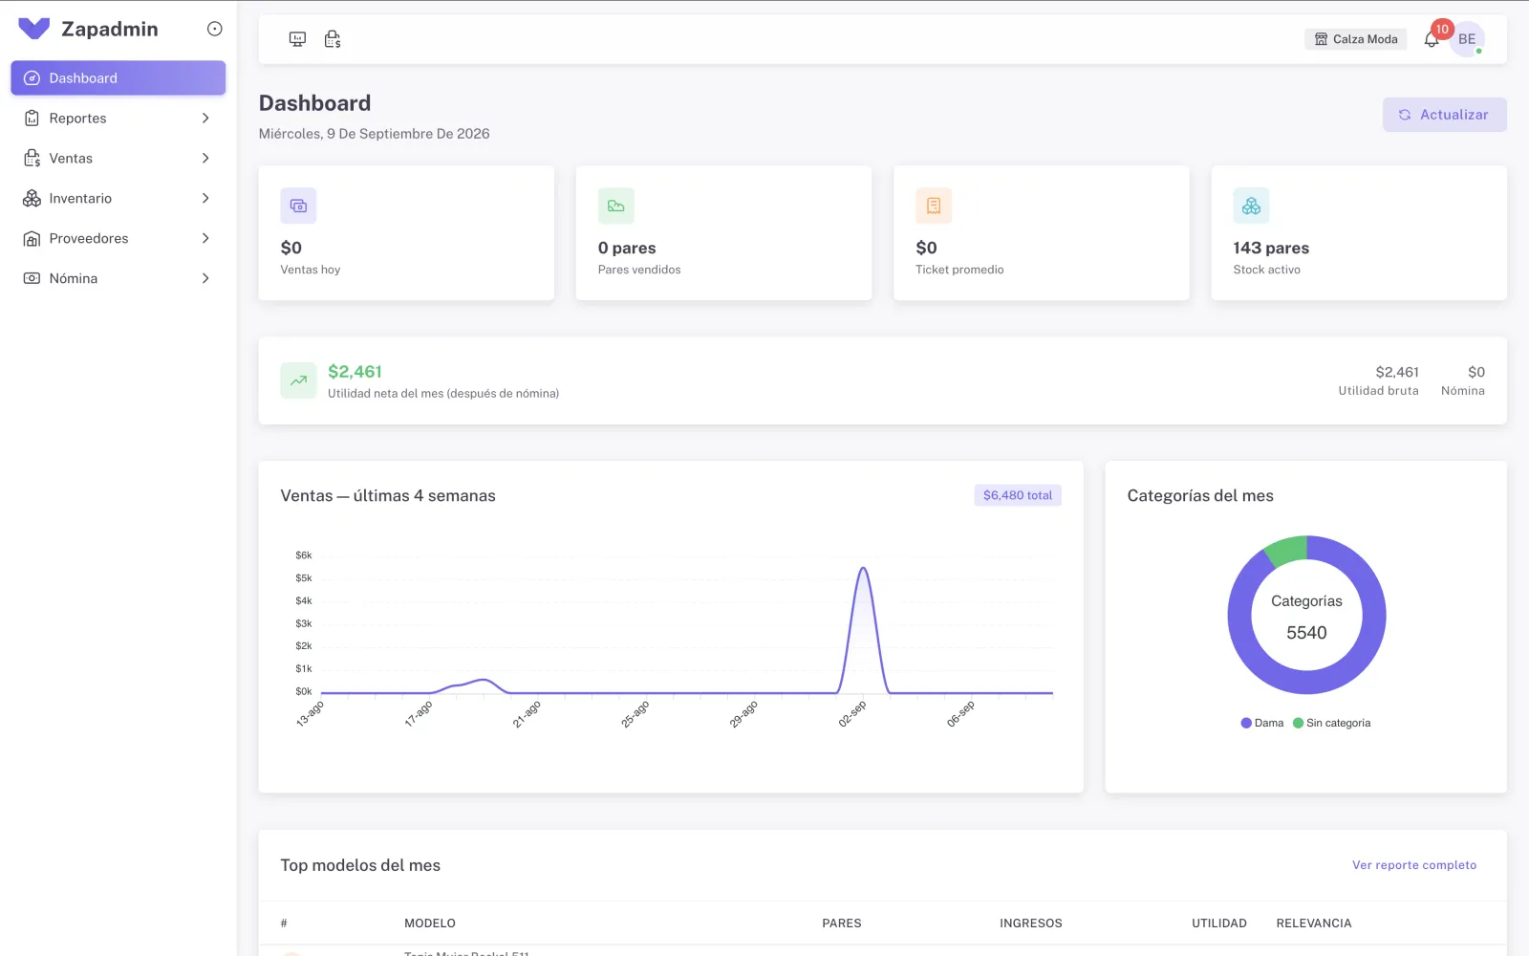Click the MODELO column header
Viewport: 1529px width, 956px height.
click(430, 923)
